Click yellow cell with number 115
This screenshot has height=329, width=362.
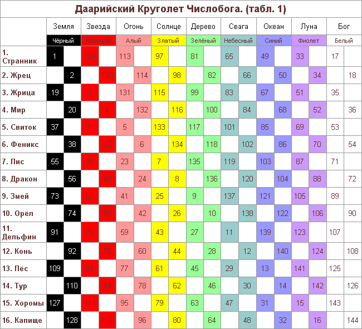(160, 92)
